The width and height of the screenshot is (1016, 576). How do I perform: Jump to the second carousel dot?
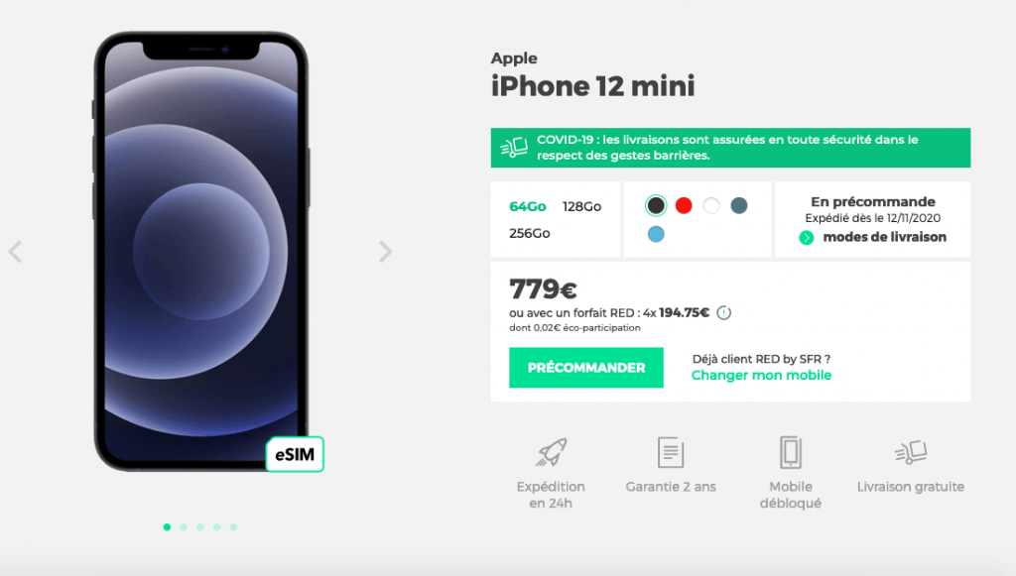[184, 526]
